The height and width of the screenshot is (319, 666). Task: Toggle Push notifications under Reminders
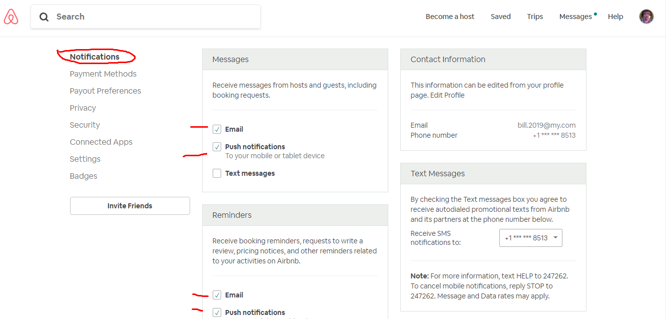click(217, 312)
